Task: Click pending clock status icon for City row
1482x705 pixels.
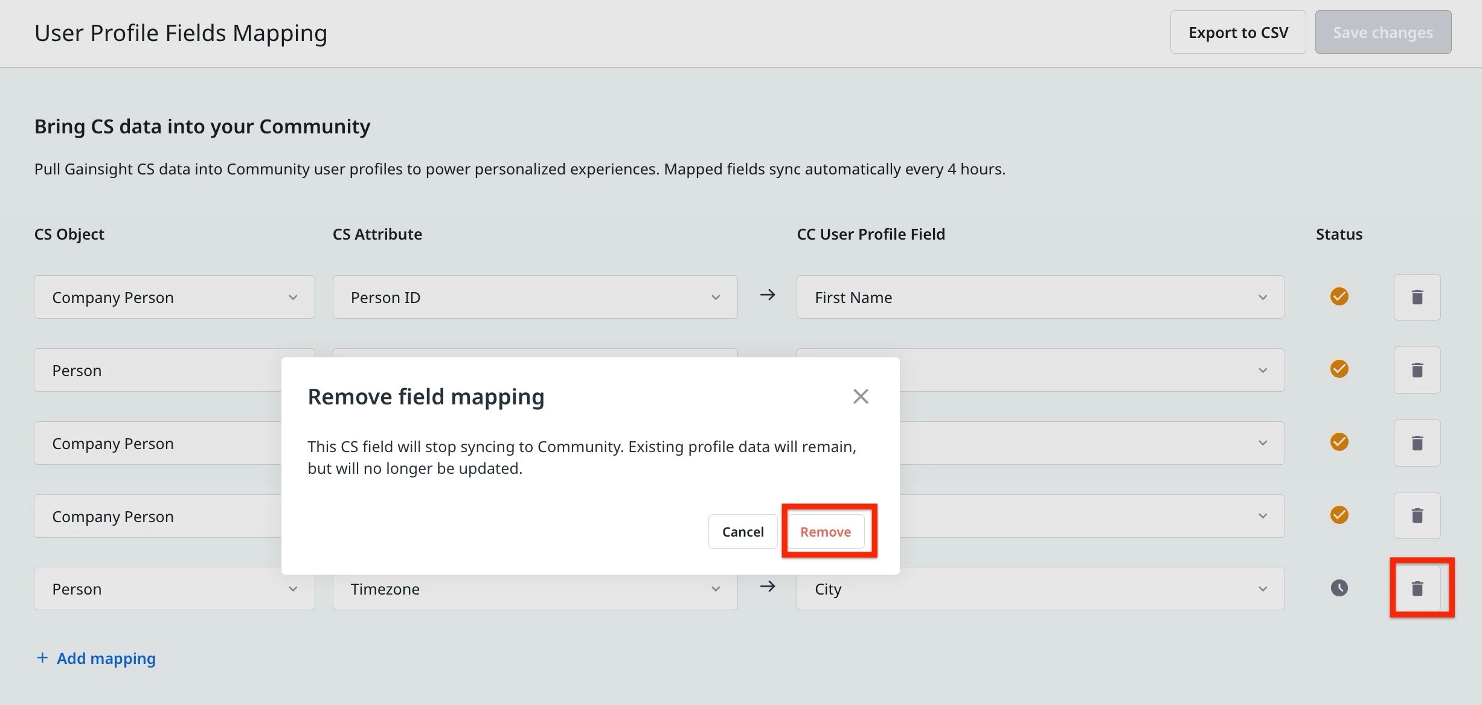Action: click(1339, 588)
